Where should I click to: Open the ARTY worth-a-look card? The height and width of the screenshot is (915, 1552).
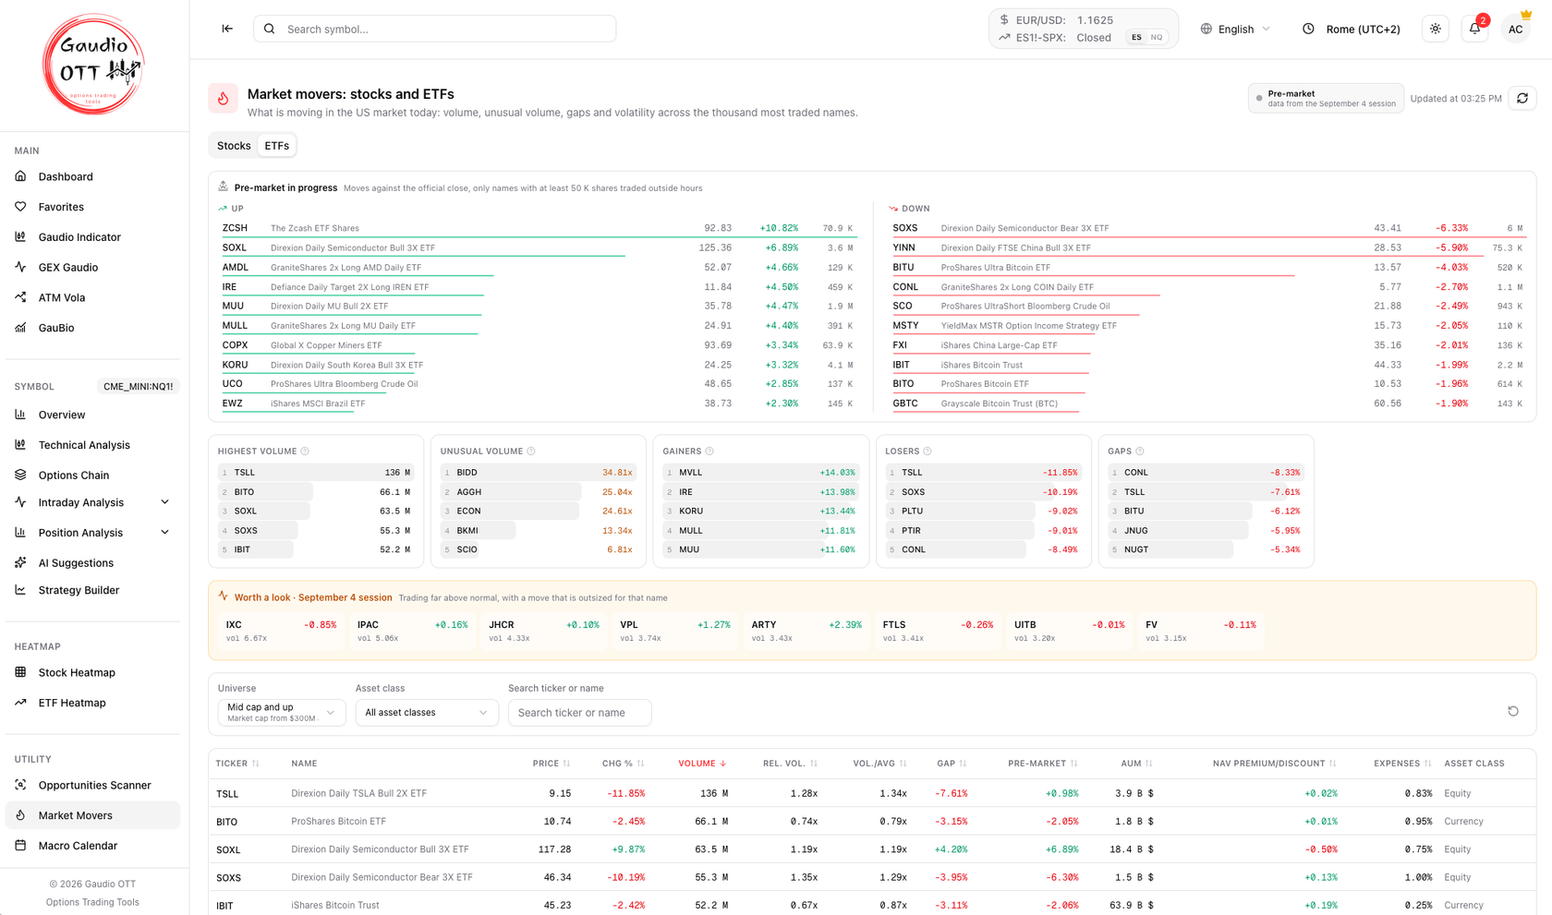coord(806,631)
